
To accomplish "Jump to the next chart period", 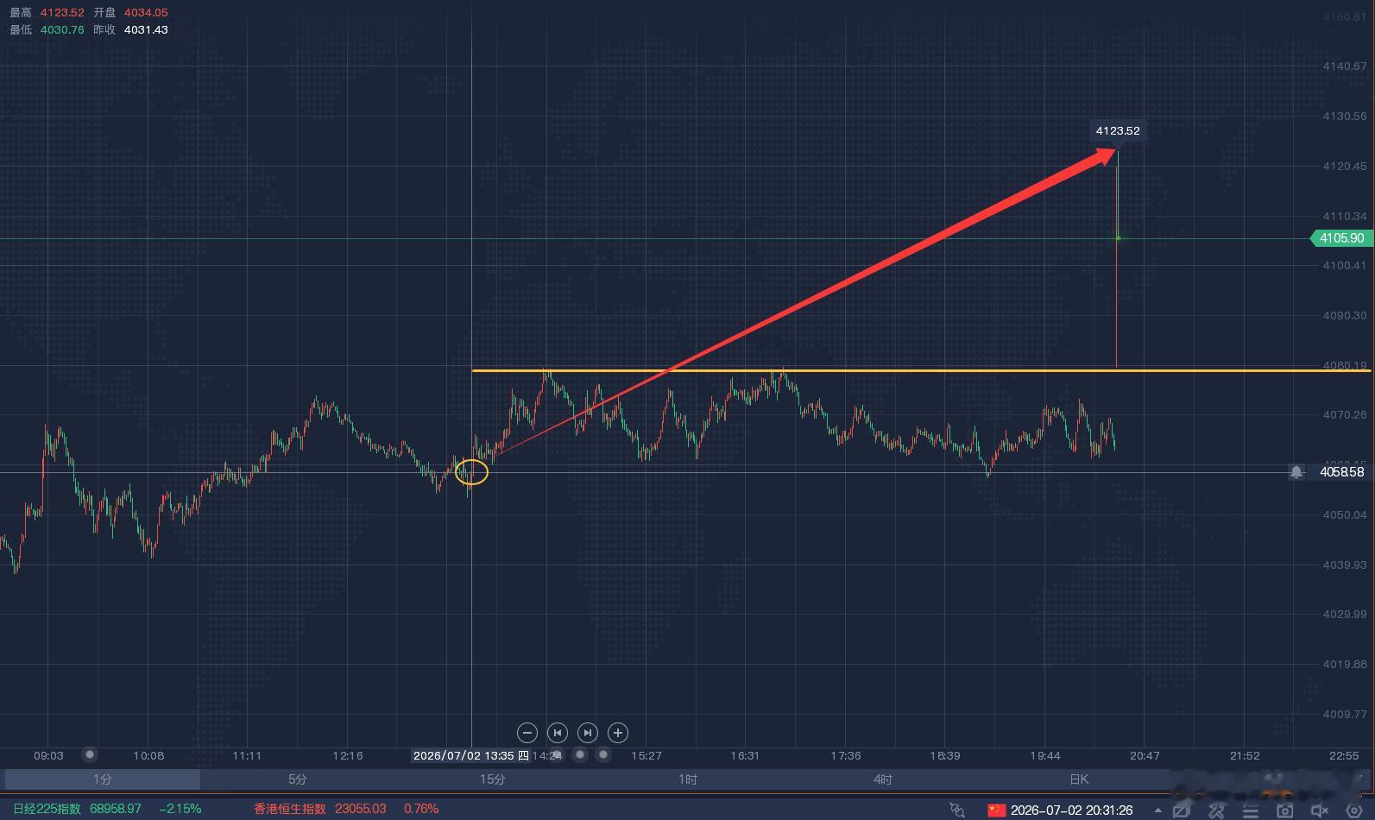I will [x=588, y=733].
